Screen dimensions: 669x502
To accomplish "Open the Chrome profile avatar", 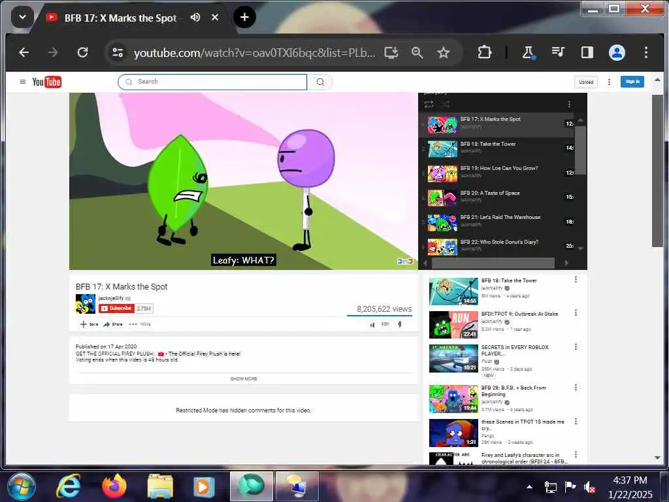I will 617,52.
